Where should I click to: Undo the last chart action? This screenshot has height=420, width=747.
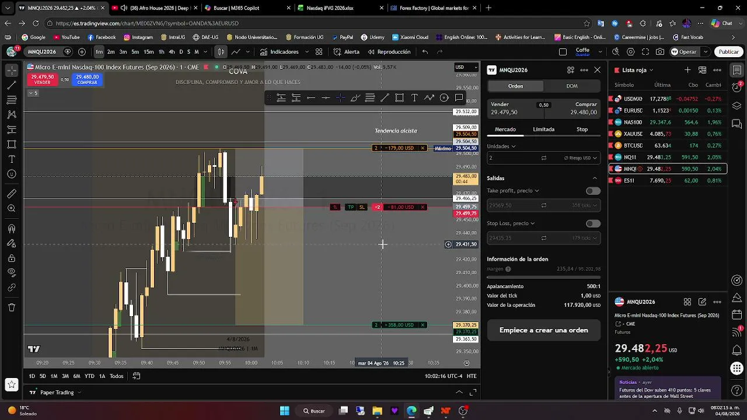pyautogui.click(x=425, y=52)
